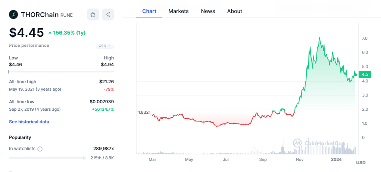
Task: Click the May label on chart axis
Action: pos(189,159)
